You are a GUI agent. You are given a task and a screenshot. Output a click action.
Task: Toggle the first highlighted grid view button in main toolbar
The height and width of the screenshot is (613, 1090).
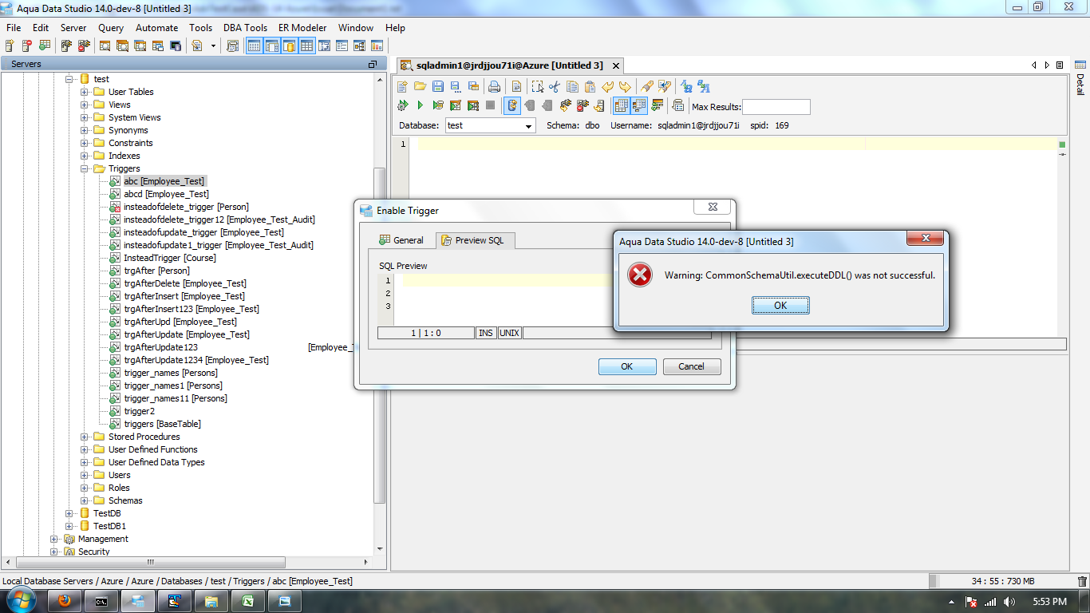[x=254, y=46]
